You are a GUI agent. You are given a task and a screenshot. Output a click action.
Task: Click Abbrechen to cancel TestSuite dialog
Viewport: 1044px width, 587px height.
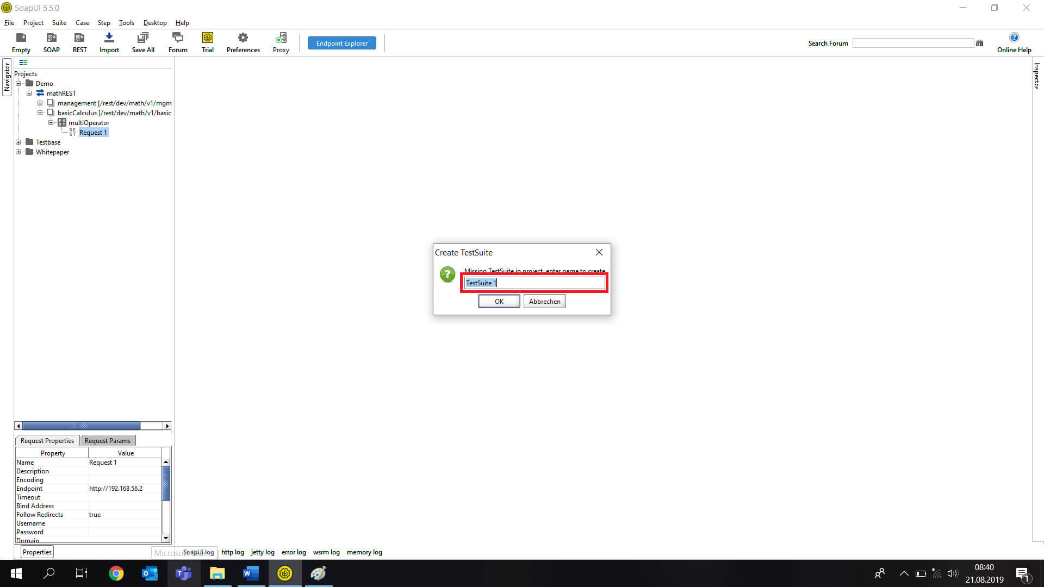click(544, 301)
